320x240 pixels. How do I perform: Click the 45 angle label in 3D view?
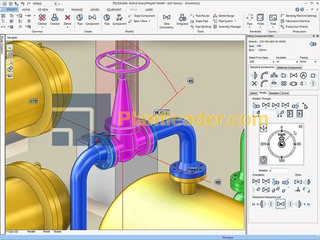point(191,81)
